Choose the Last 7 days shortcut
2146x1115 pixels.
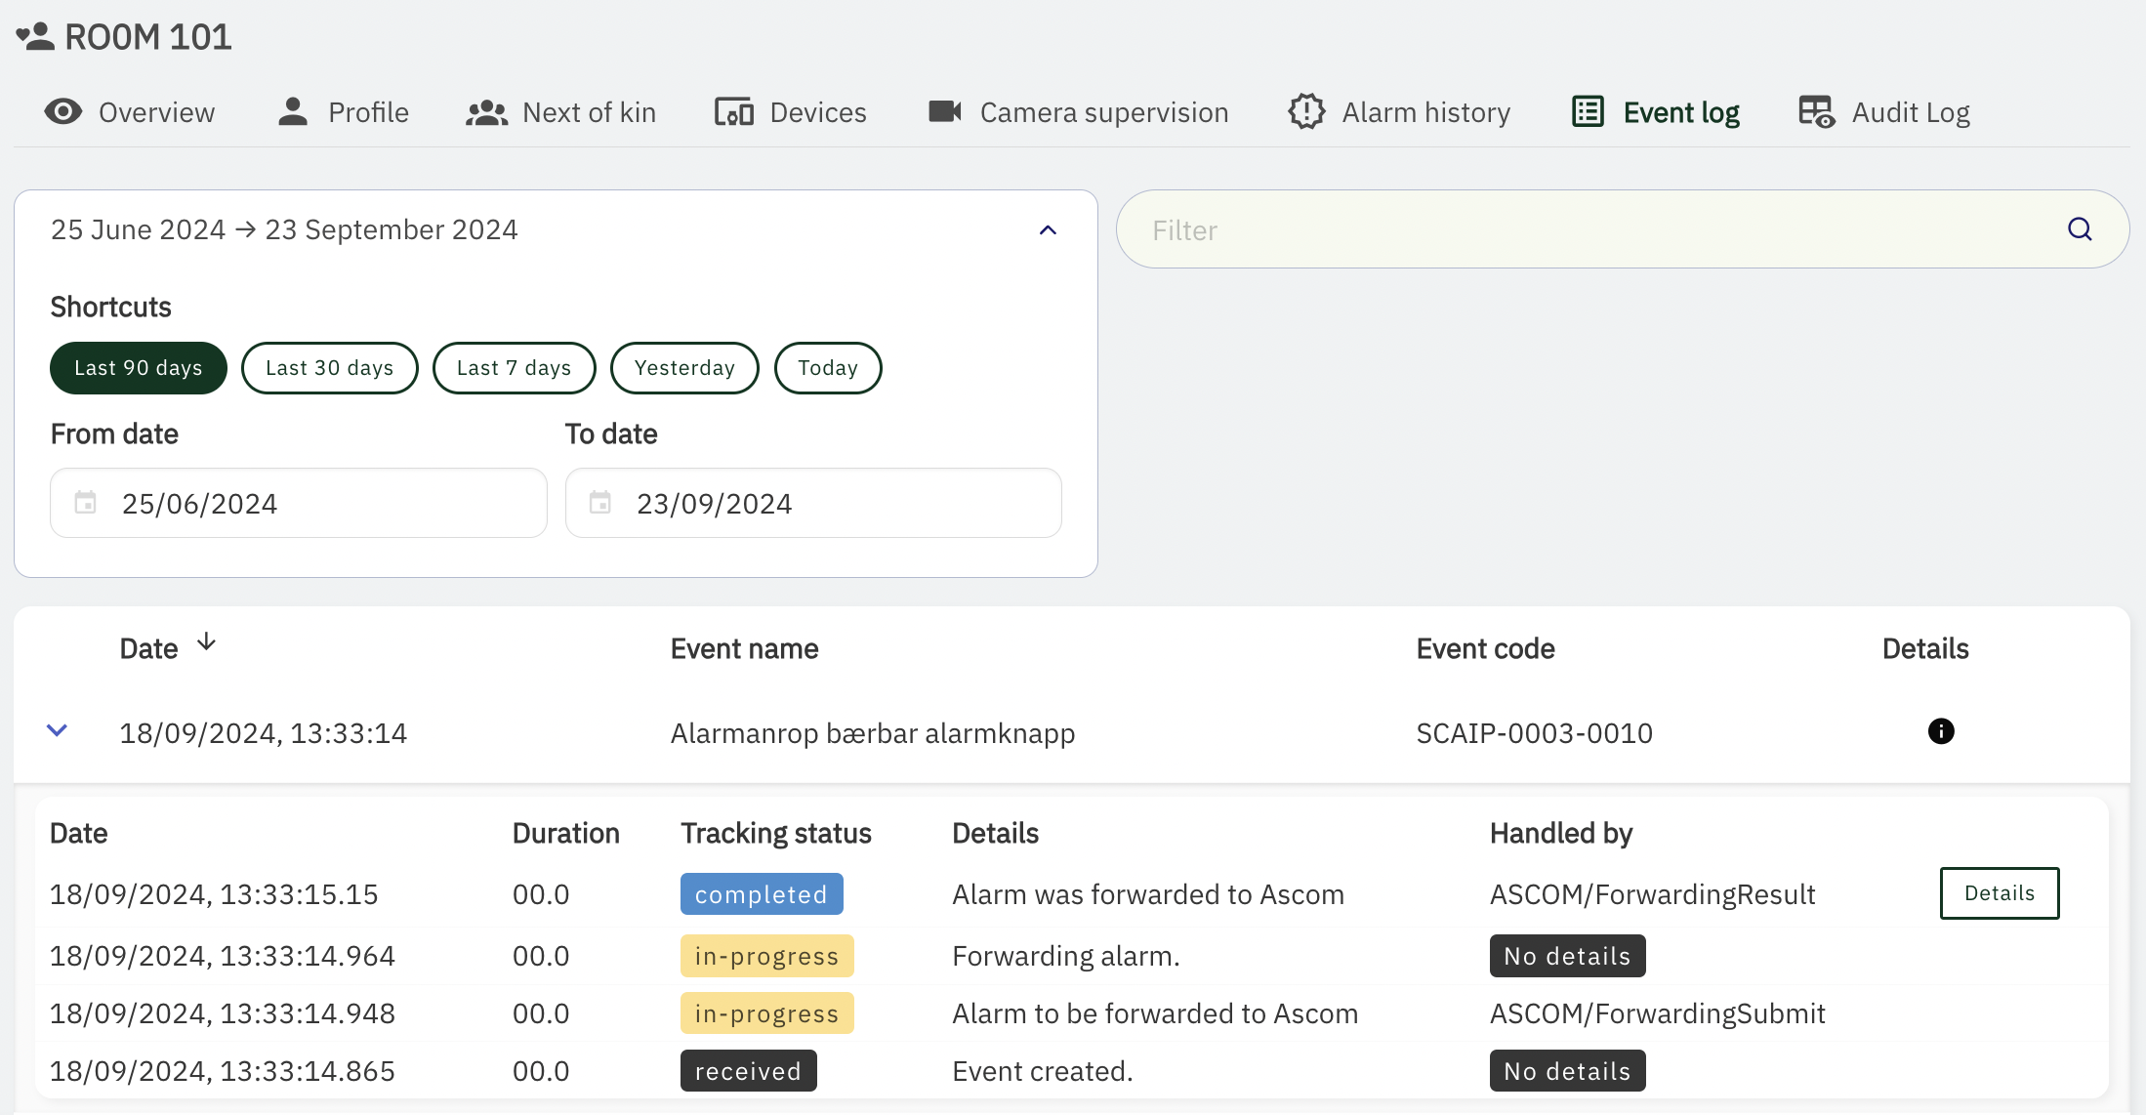point(515,368)
